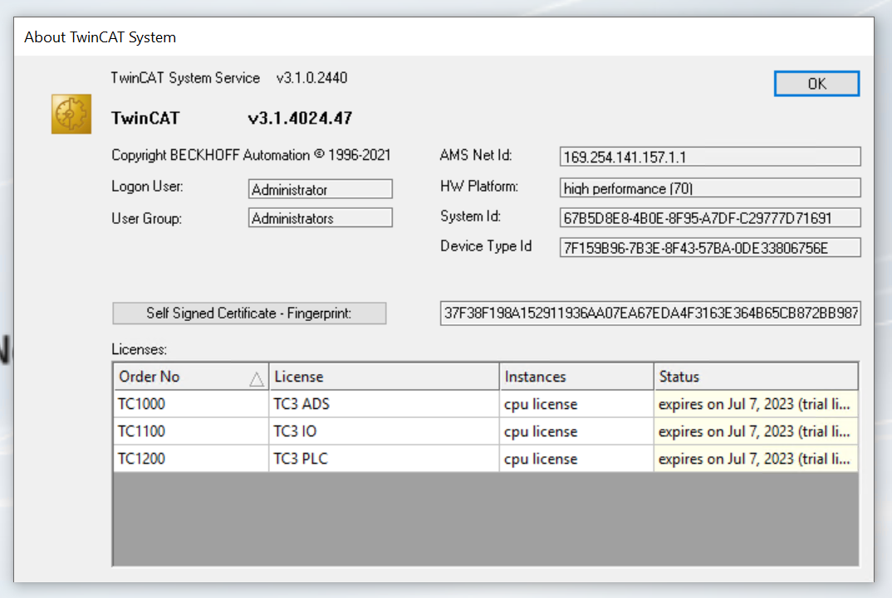Select the User Group Administrators field

[321, 218]
